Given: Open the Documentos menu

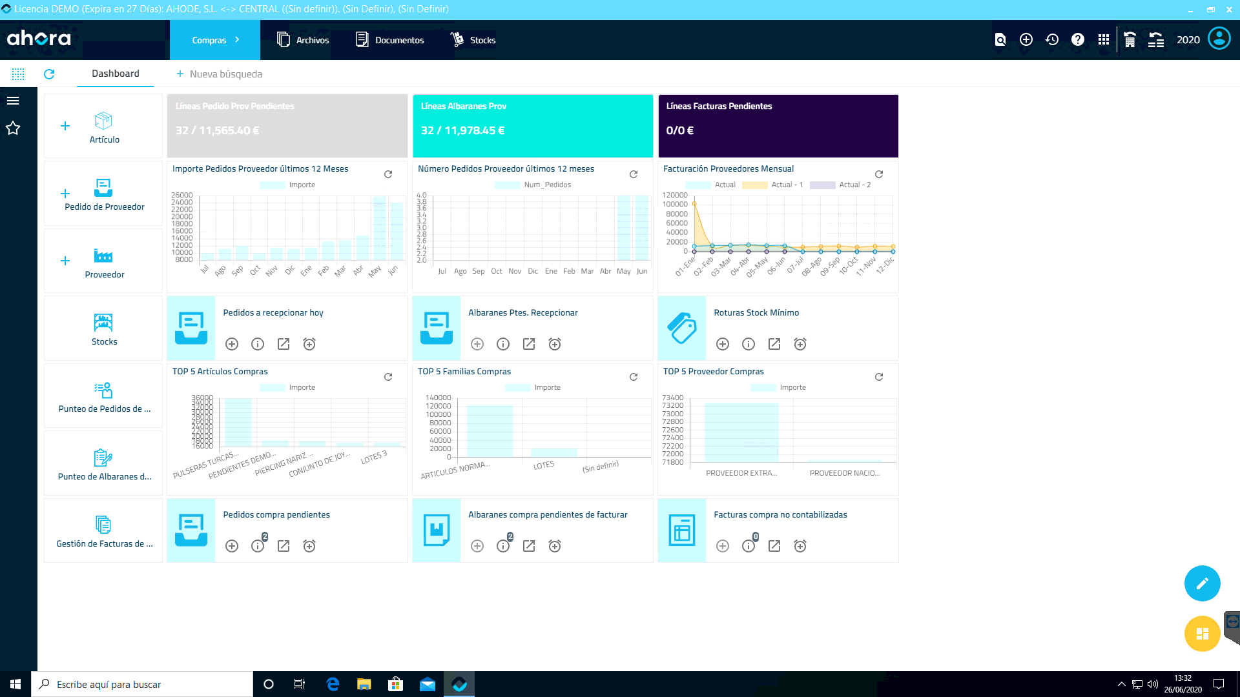Looking at the screenshot, I should click(390, 40).
